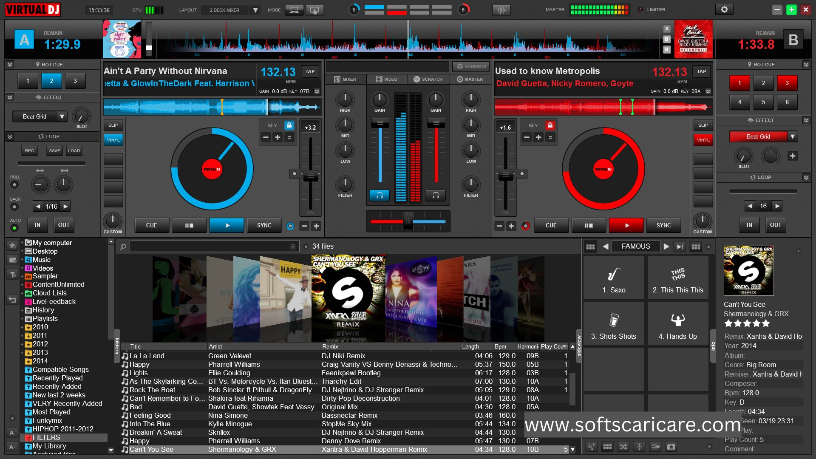The height and width of the screenshot is (459, 816).
Task: Click deck B CUE button
Action: (x=551, y=225)
